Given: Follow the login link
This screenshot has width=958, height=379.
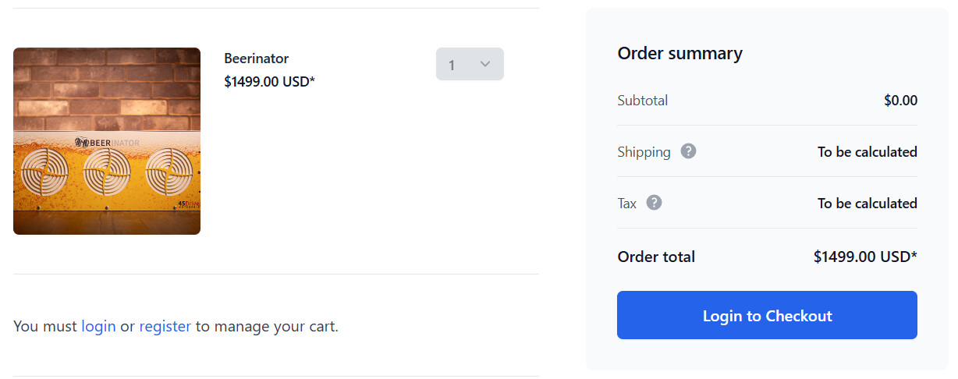Looking at the screenshot, I should [x=98, y=326].
